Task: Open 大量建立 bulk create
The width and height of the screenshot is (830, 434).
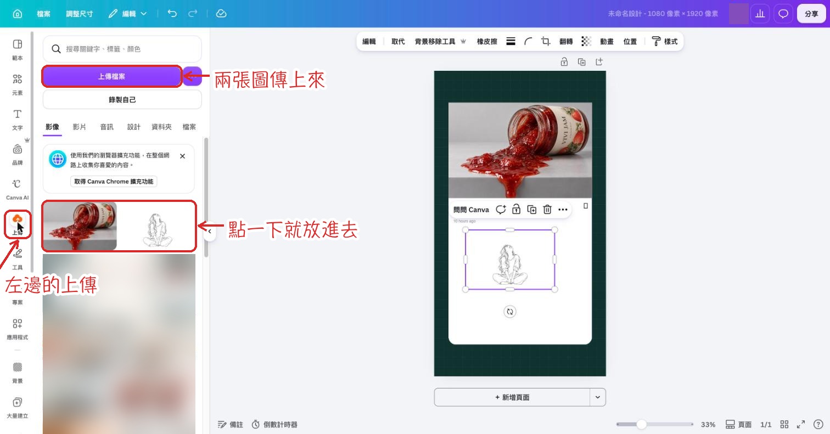Action: click(x=18, y=408)
